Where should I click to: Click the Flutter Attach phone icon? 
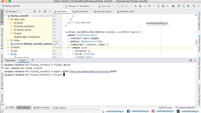coord(158,6)
